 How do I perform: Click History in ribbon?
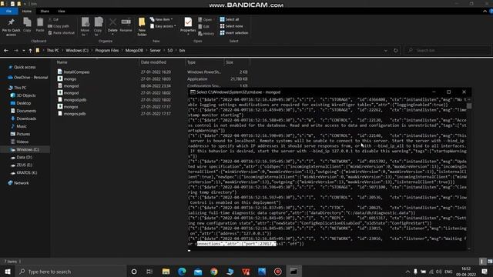pos(206,33)
